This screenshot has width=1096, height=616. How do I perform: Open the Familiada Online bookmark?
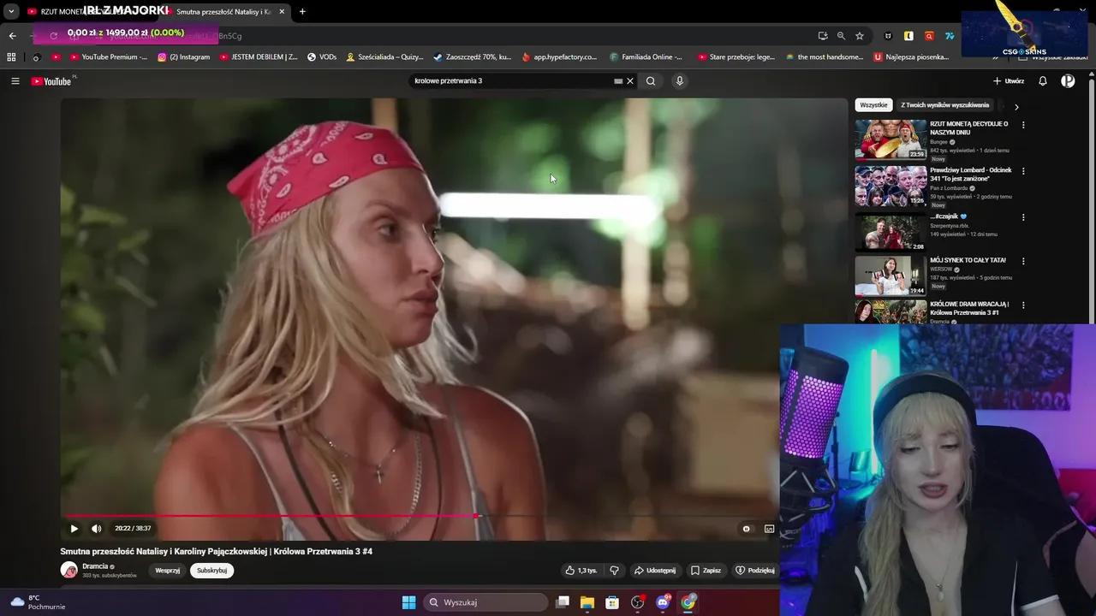click(x=646, y=57)
